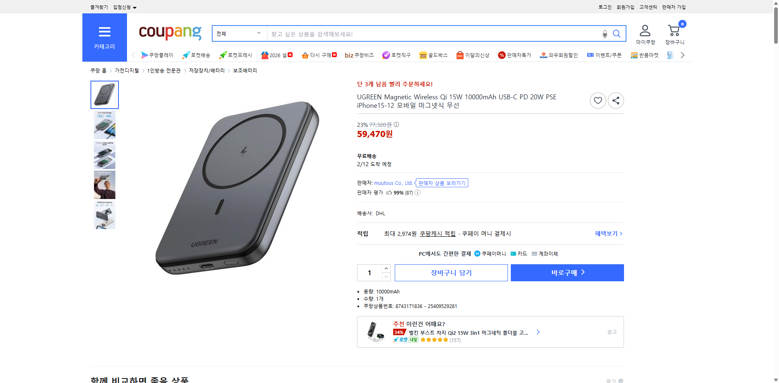Click the right chevron on the navigation carousel
779x383 pixels.
tap(682, 55)
